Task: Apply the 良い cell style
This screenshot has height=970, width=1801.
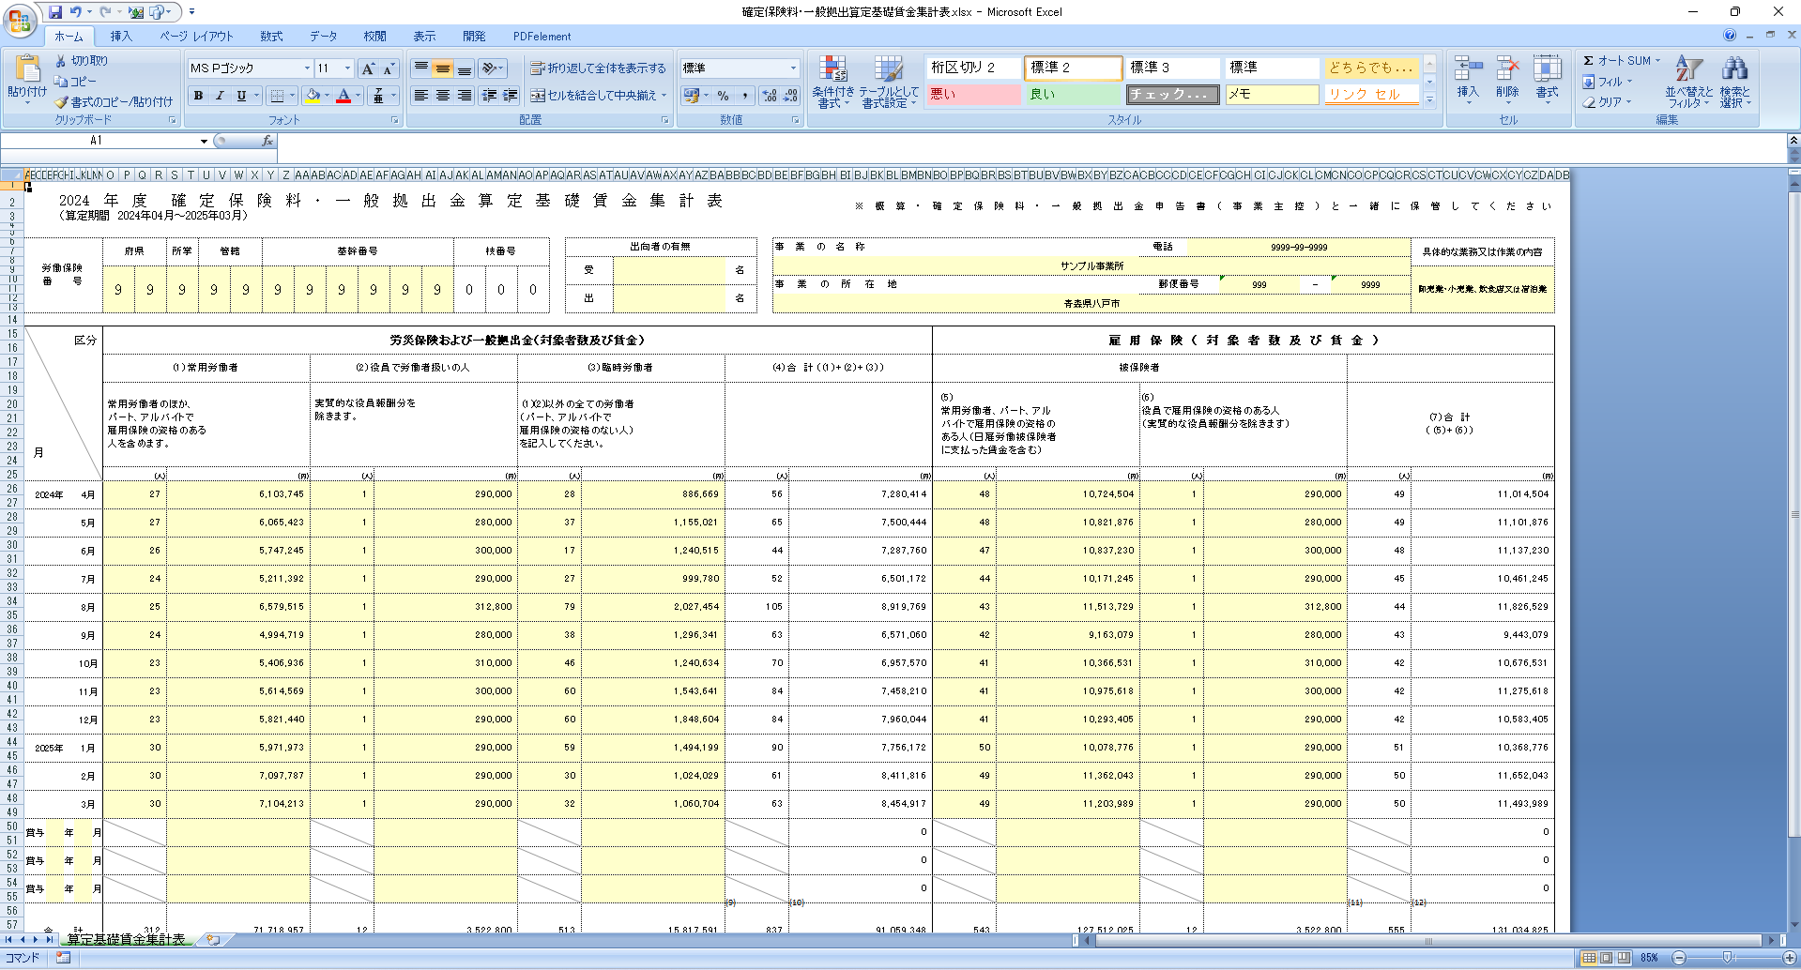Action: coord(1073,94)
